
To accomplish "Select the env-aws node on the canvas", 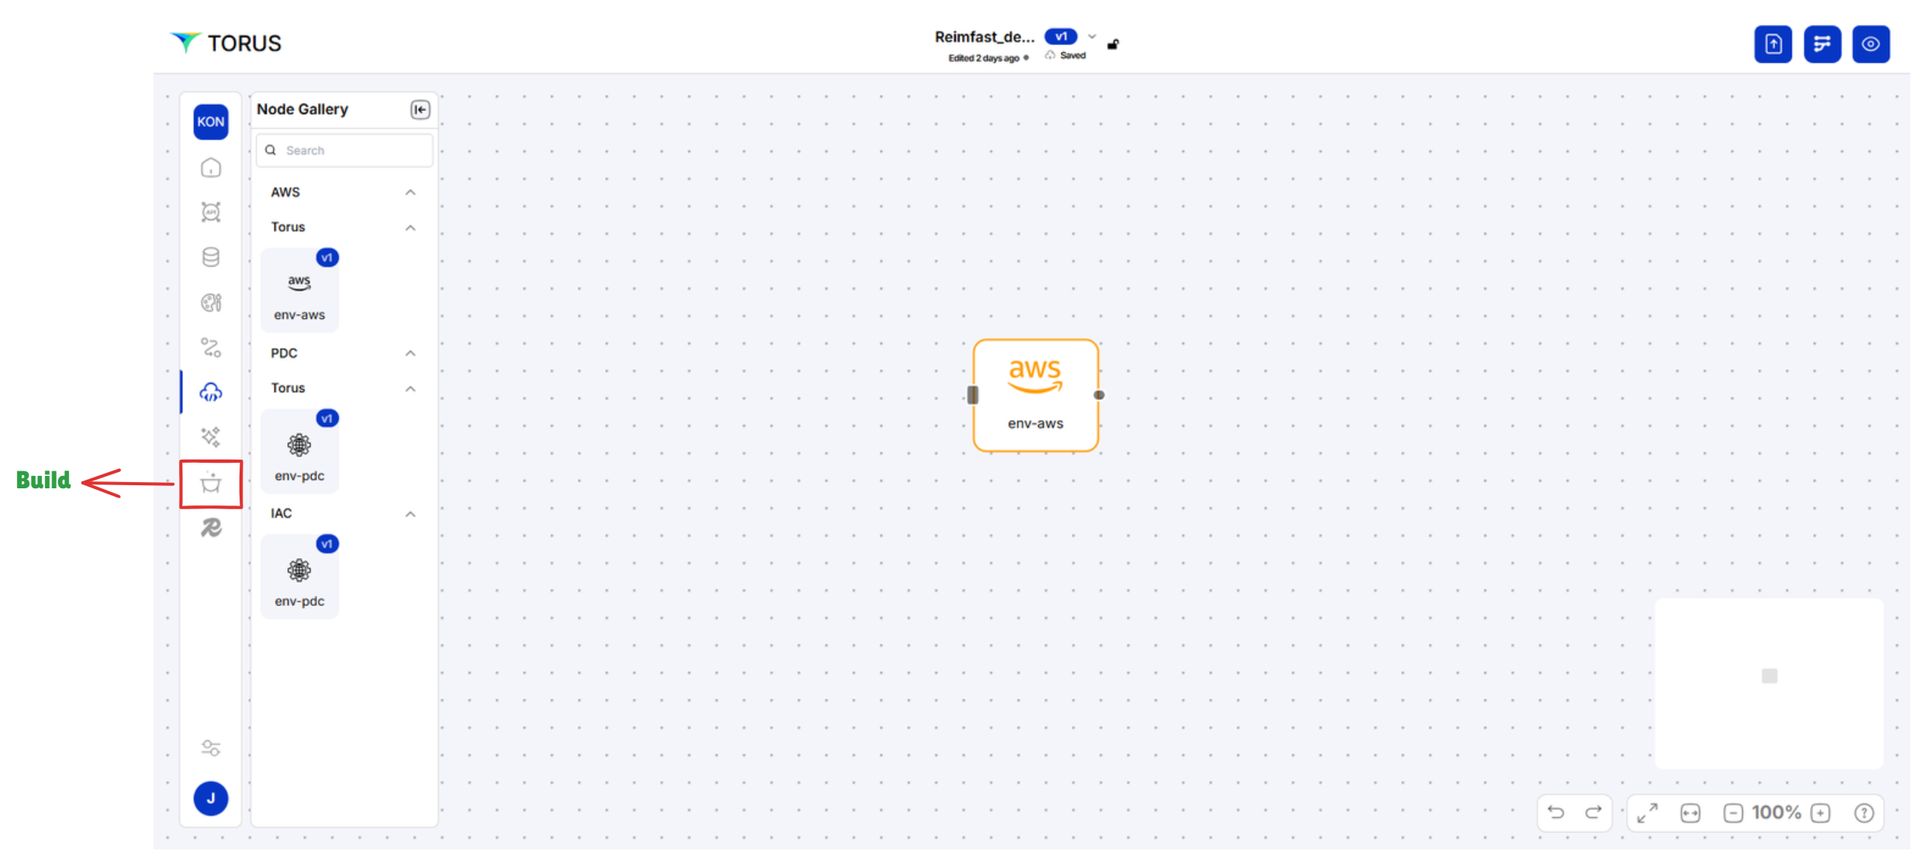I will (x=1035, y=395).
